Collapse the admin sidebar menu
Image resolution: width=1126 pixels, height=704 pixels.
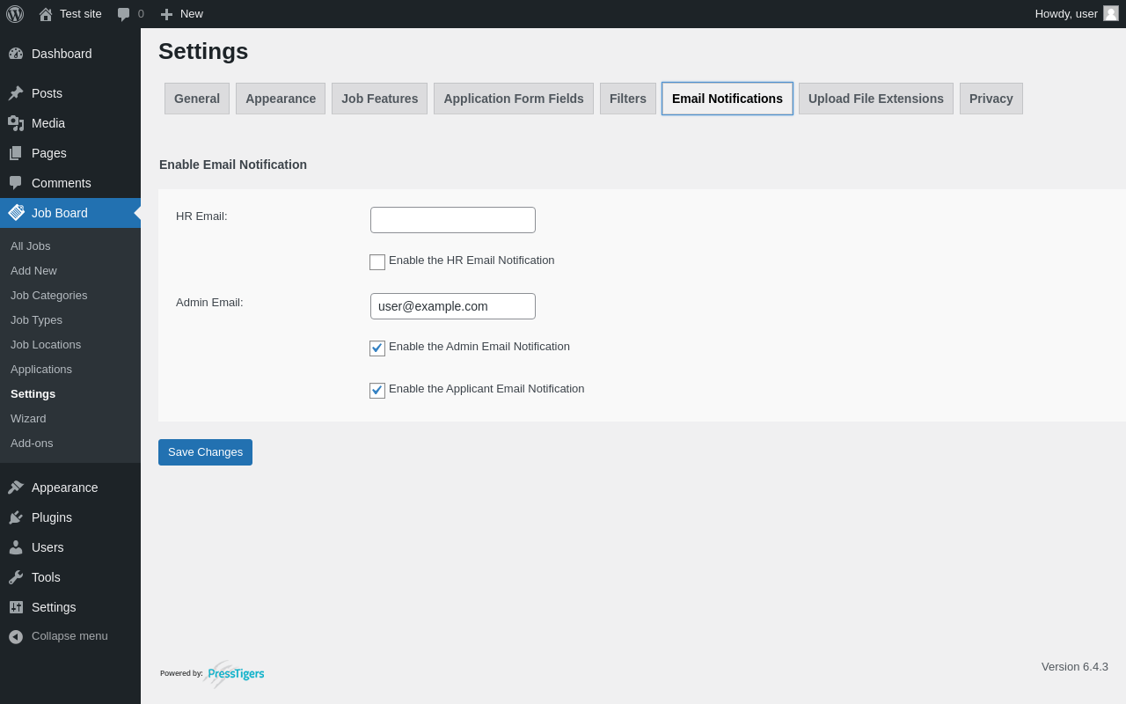point(58,636)
